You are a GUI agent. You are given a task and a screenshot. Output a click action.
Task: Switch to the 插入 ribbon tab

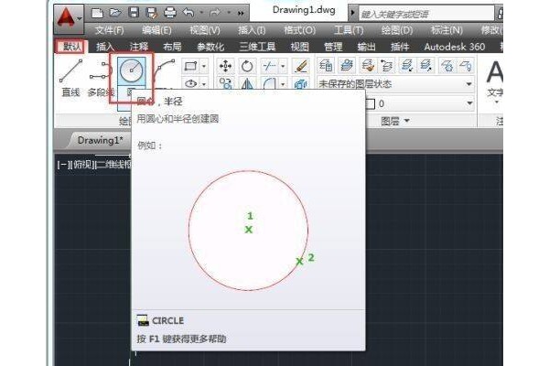coord(105,47)
